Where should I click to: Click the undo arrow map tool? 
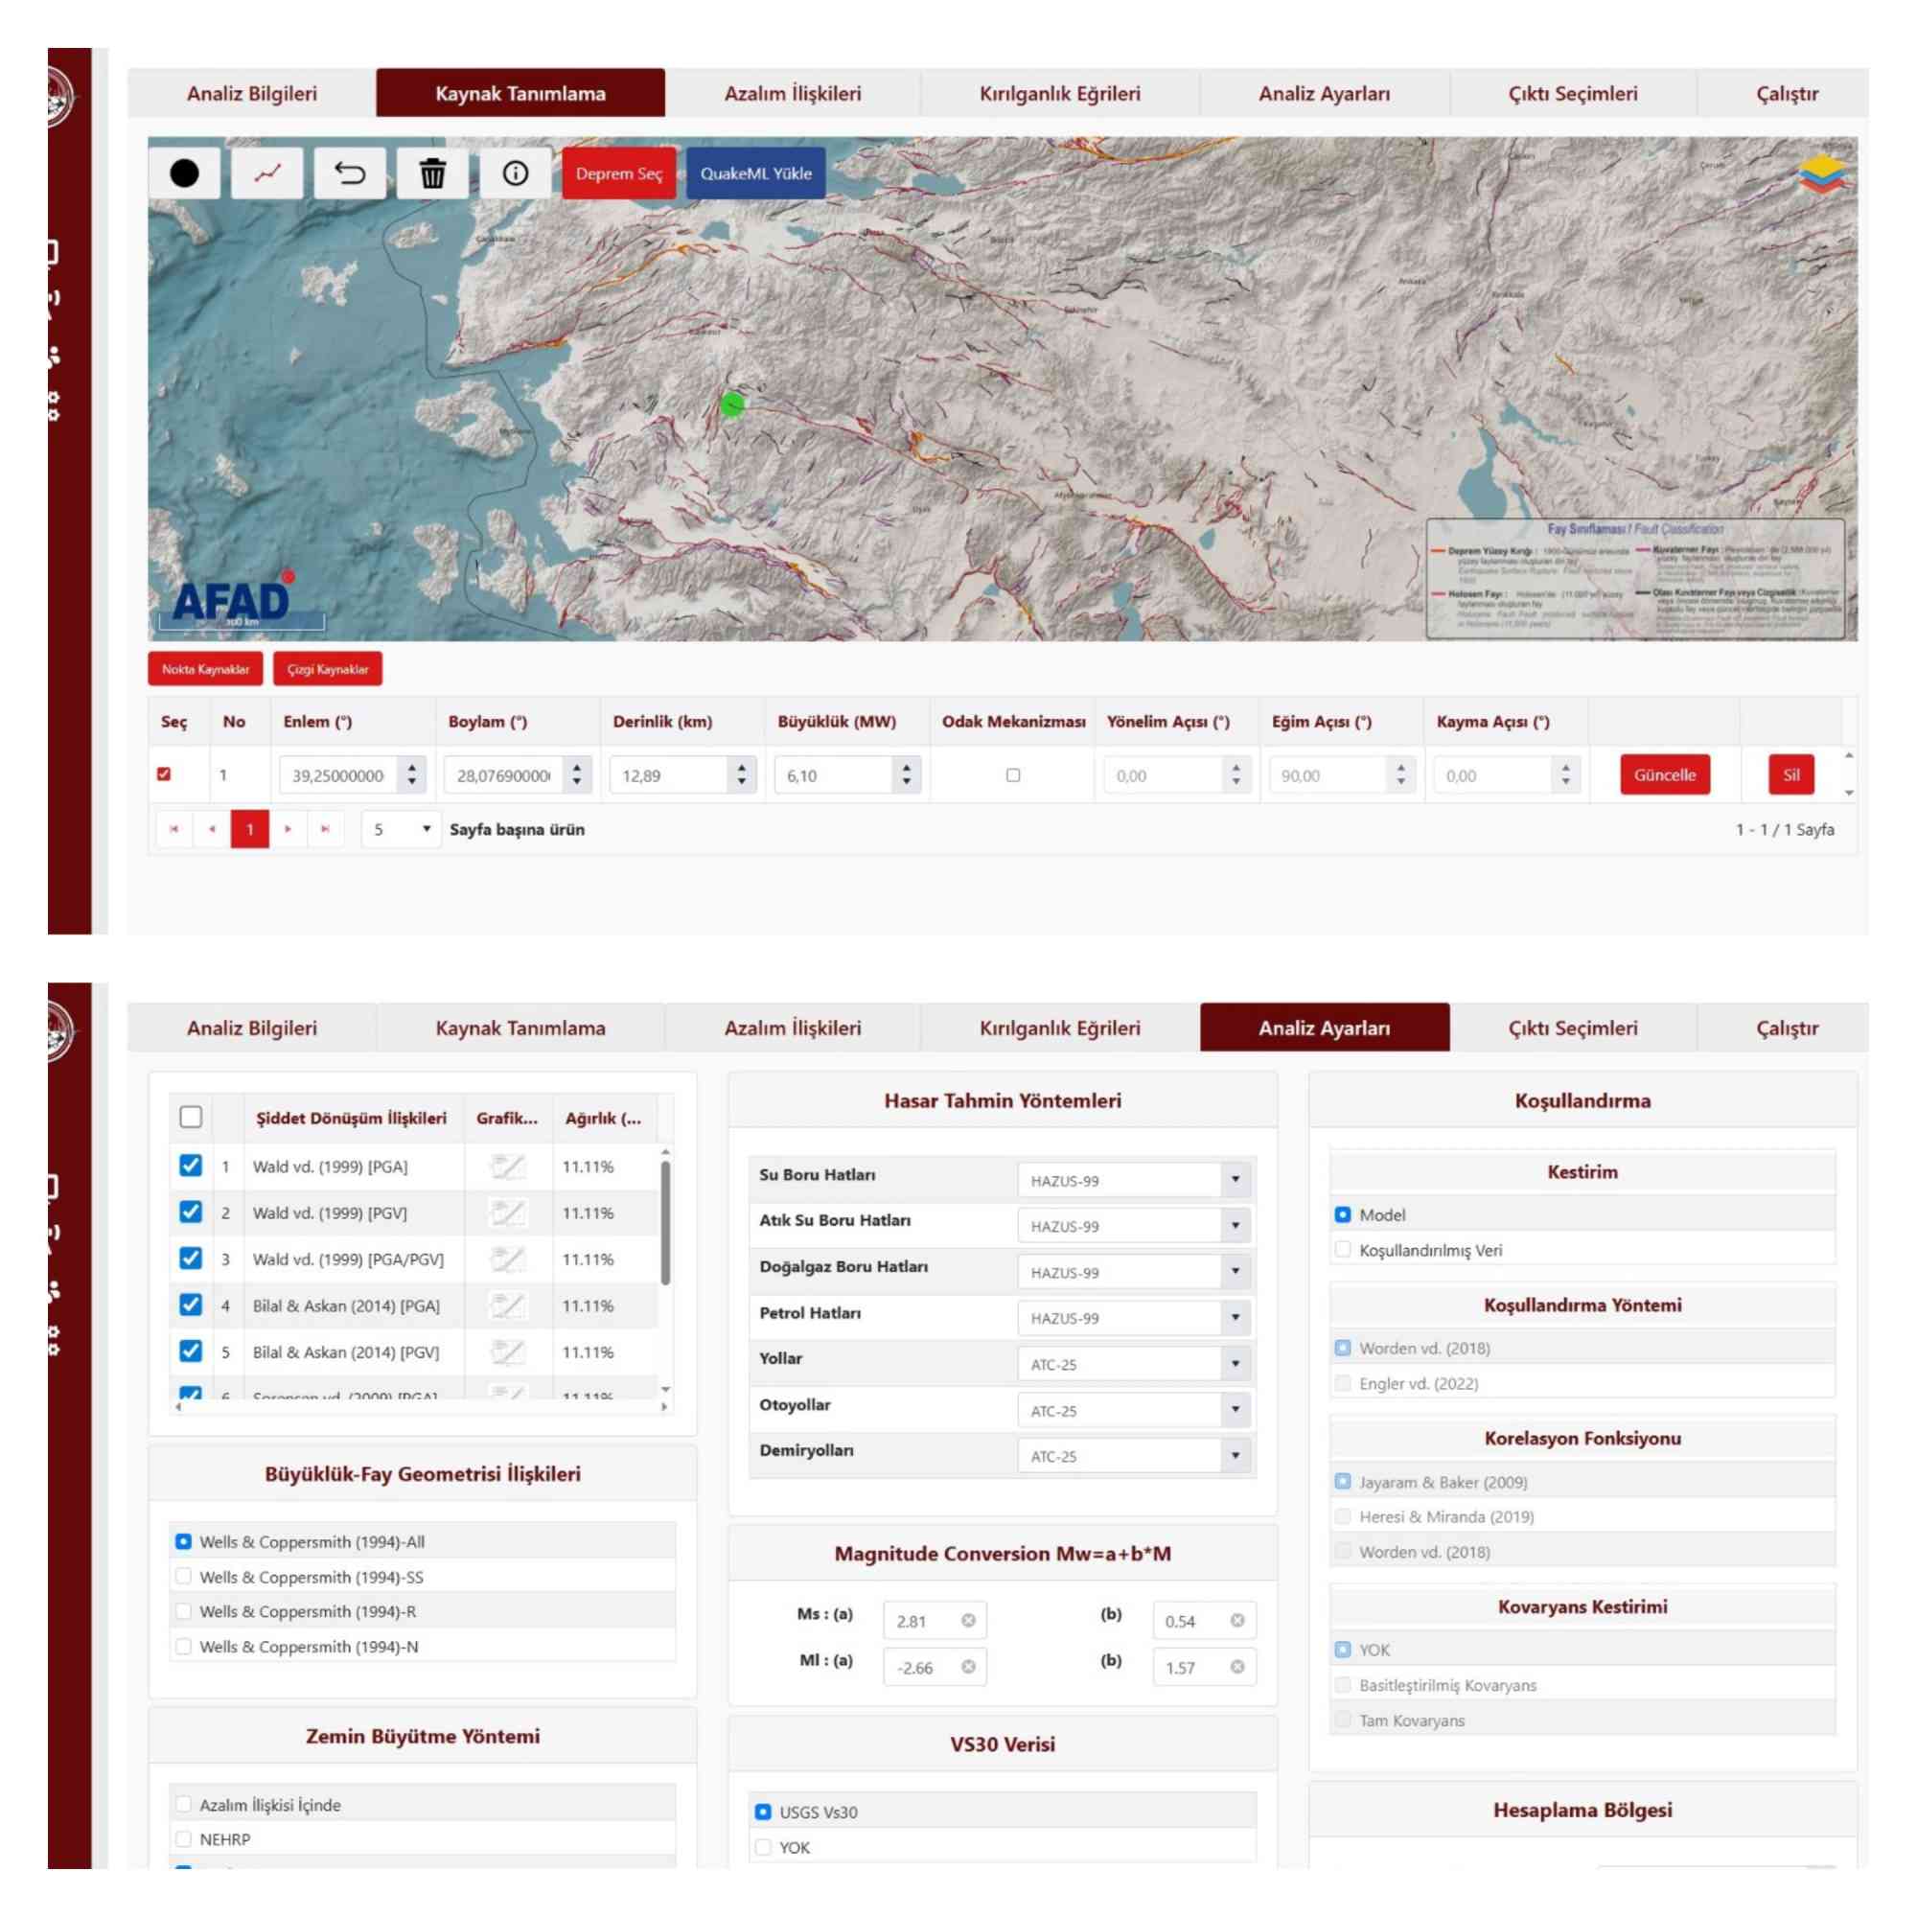click(349, 173)
